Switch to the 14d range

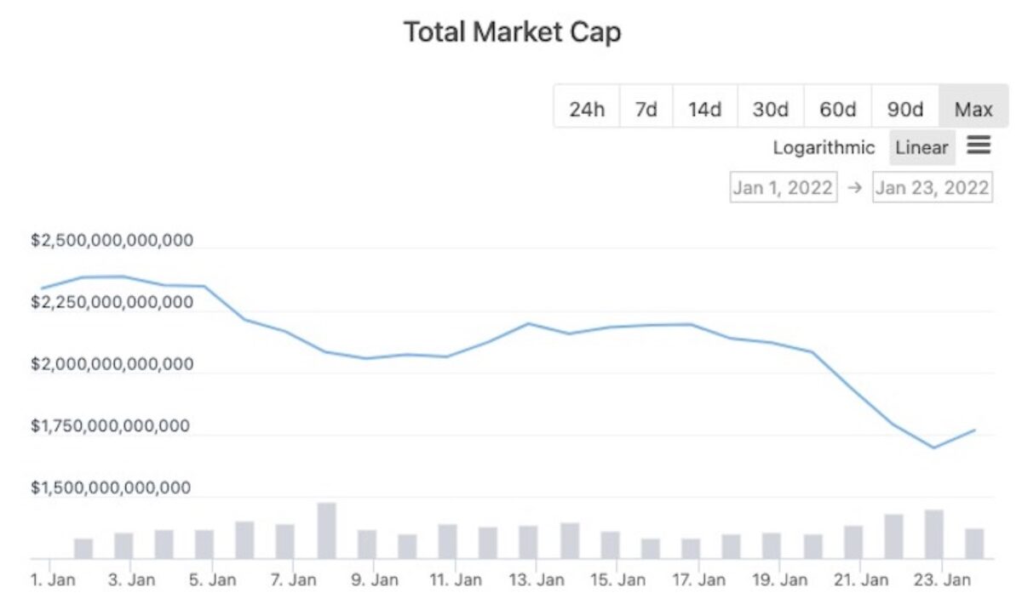(x=705, y=109)
